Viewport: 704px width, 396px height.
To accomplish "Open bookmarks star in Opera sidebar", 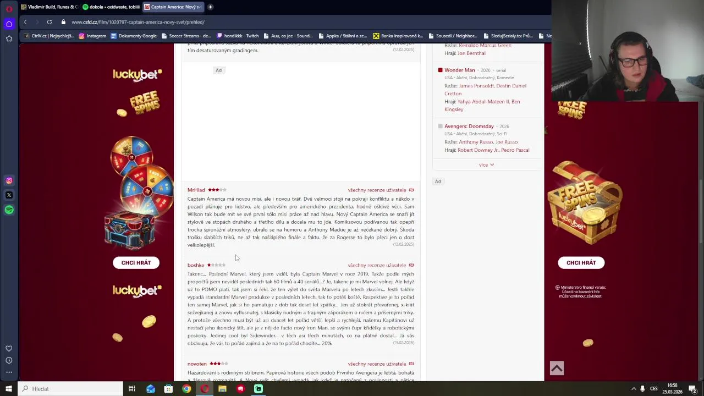I will [x=9, y=38].
